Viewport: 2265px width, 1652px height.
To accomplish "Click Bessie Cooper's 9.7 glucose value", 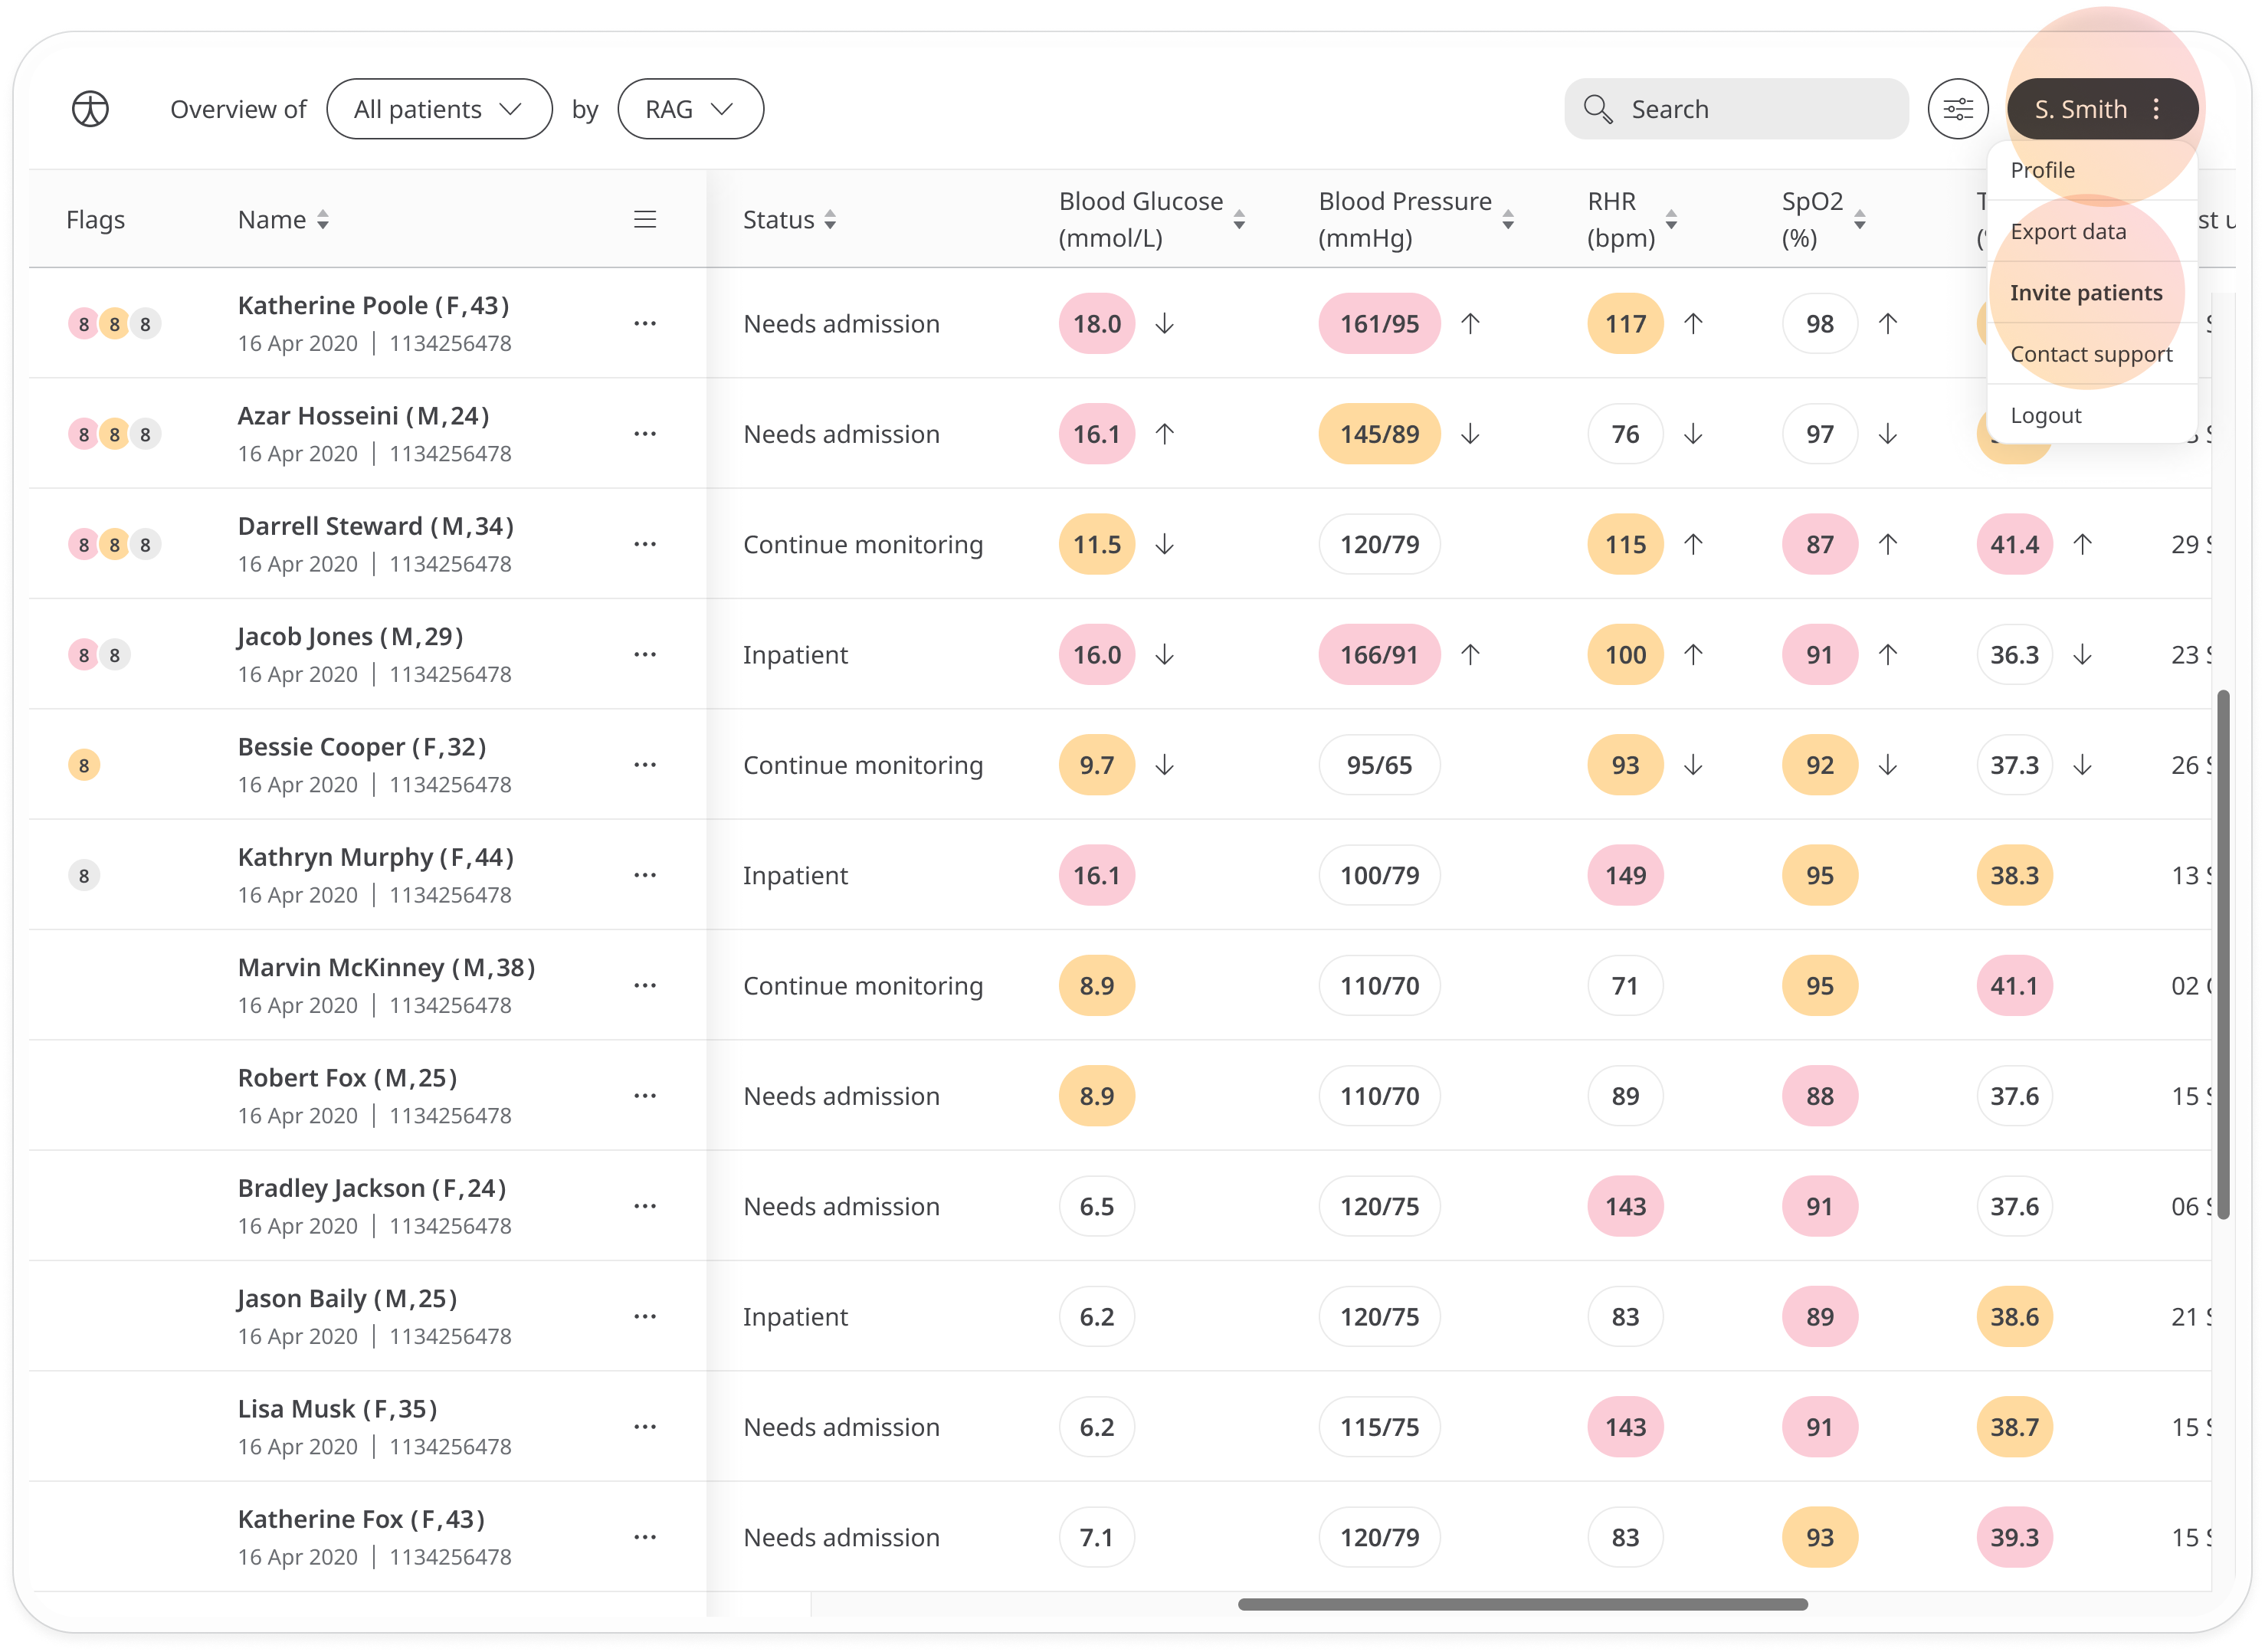I will pyautogui.click(x=1097, y=764).
